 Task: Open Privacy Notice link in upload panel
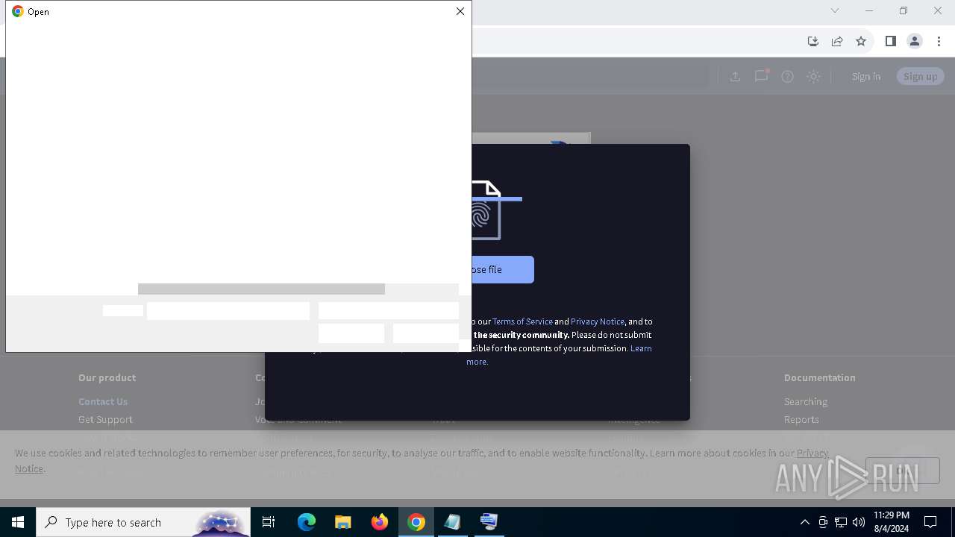[x=598, y=321]
